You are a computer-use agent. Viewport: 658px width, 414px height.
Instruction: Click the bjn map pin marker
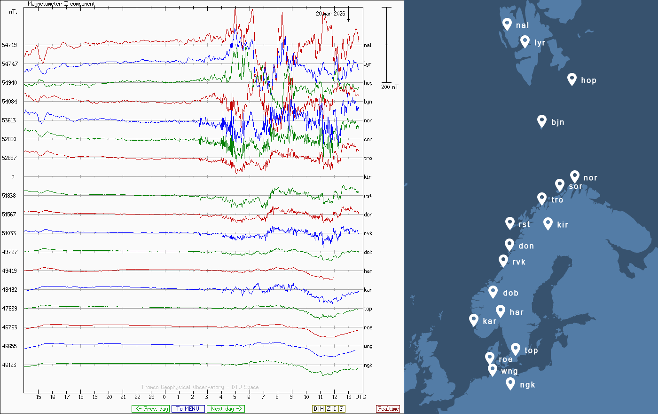542,121
